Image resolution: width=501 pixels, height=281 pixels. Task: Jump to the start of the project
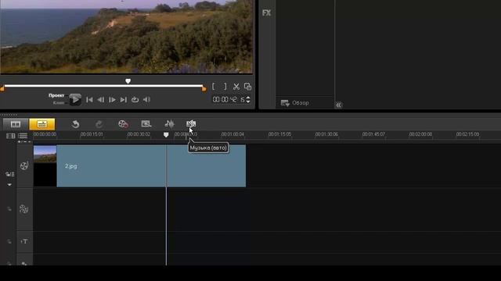(89, 100)
